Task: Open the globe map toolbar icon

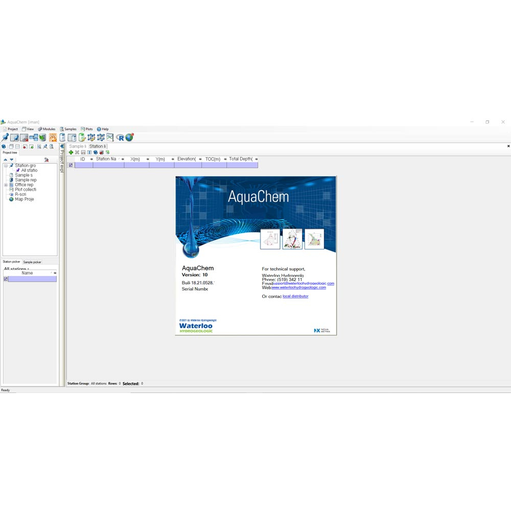Action: point(130,137)
